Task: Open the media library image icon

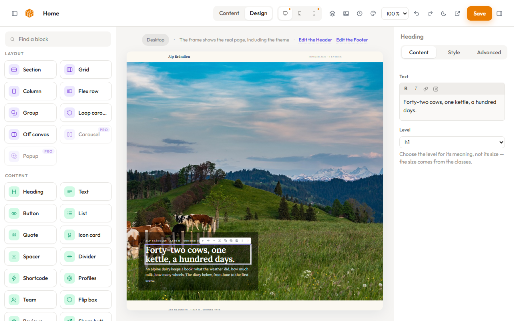Action: 346,13
